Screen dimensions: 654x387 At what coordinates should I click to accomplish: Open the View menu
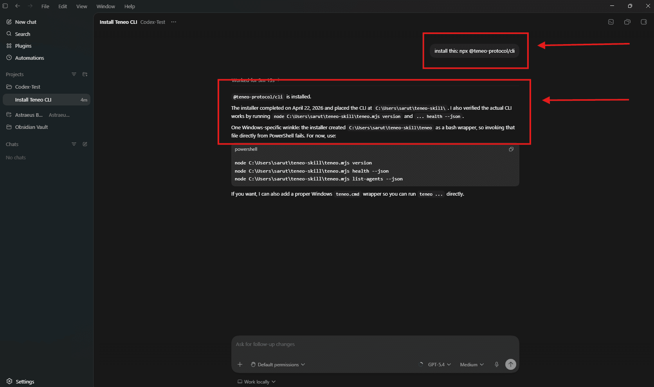82,6
